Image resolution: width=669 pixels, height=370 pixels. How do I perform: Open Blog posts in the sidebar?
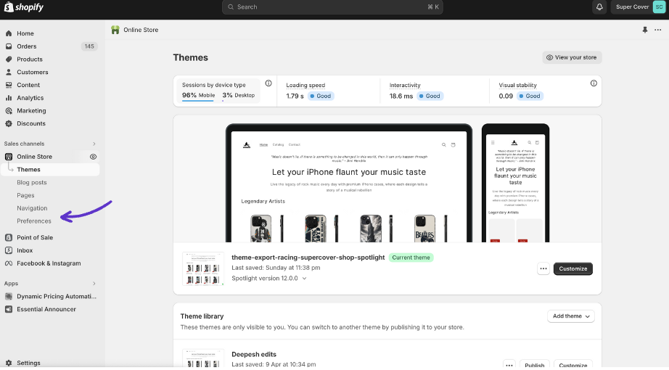coord(32,182)
